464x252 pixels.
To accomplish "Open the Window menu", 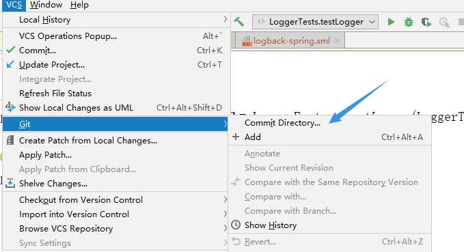I will (46, 5).
